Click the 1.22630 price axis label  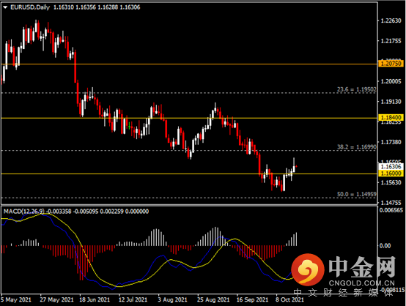point(391,20)
